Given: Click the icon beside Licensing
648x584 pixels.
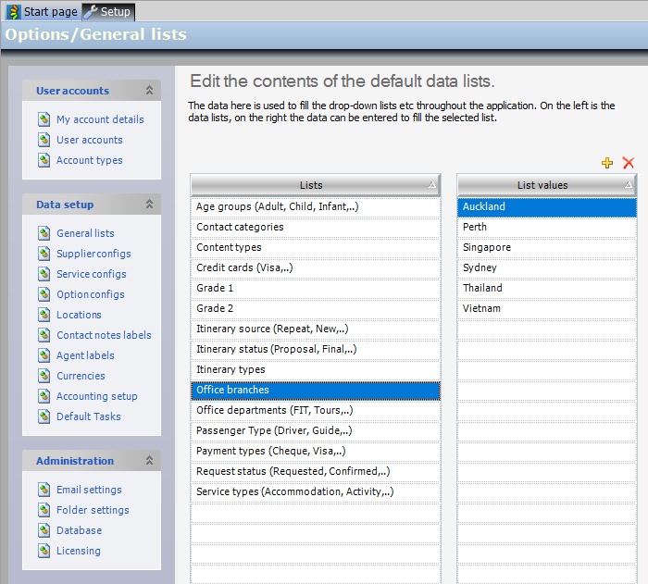Looking at the screenshot, I should point(44,551).
